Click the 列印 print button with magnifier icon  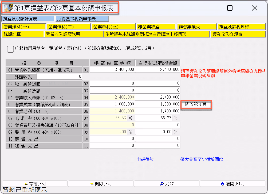(167, 184)
